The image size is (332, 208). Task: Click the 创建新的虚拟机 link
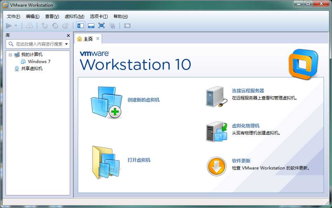pyautogui.click(x=143, y=100)
